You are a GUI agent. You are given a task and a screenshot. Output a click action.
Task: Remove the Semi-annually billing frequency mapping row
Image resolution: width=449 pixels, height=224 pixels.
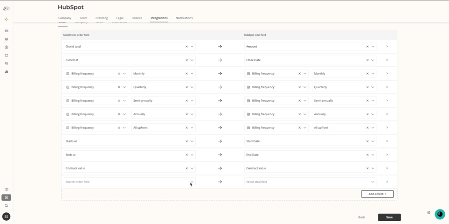[x=387, y=101]
